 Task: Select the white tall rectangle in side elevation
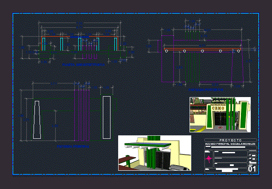point(106,117)
